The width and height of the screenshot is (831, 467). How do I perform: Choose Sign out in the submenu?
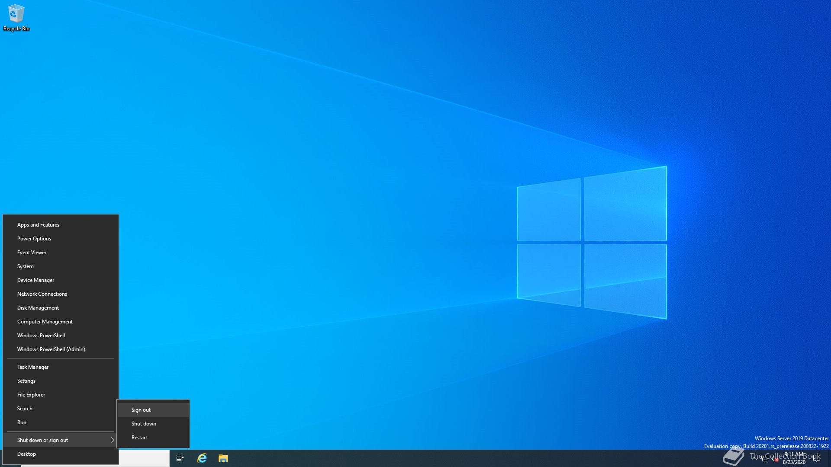pos(153,410)
